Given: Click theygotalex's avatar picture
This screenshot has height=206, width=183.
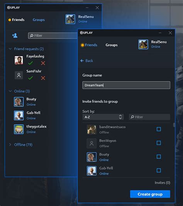Looking at the screenshot, I should [x=19, y=129].
